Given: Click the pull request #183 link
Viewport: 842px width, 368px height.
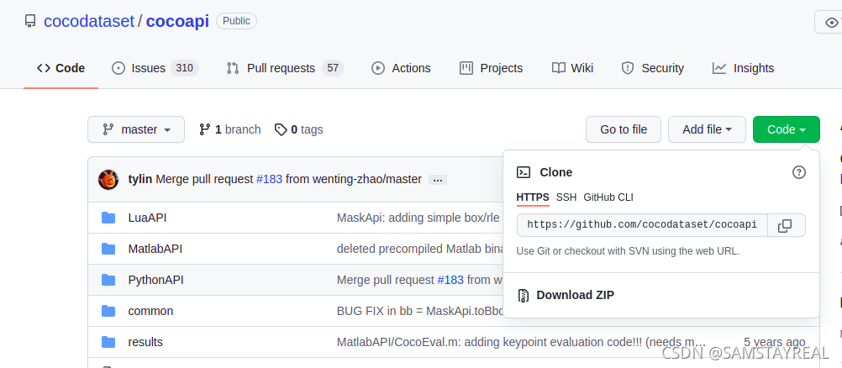Looking at the screenshot, I should 269,179.
